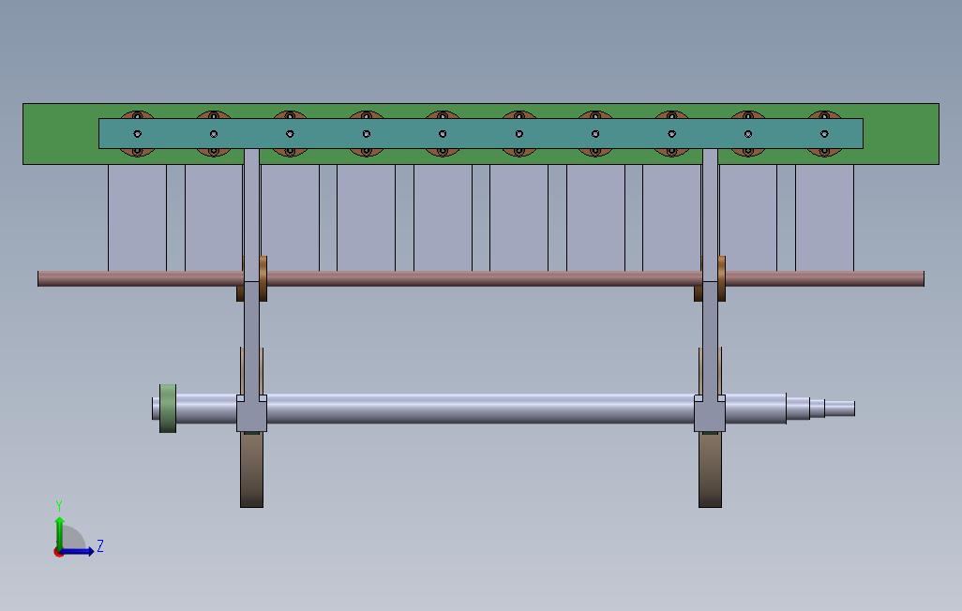Select the right brown block below the shaft

(x=710, y=469)
